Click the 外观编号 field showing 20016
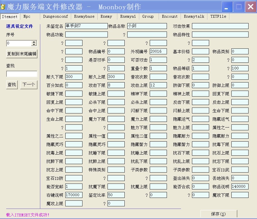257x219 pixels. coord(158,52)
